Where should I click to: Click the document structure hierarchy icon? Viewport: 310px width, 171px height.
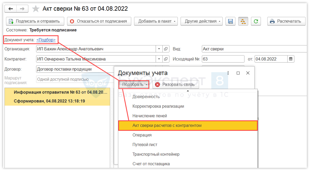click(x=243, y=21)
